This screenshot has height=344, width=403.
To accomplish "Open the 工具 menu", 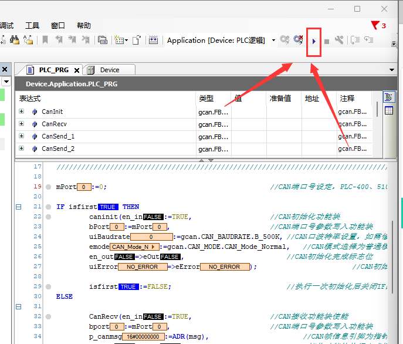I will tap(32, 26).
